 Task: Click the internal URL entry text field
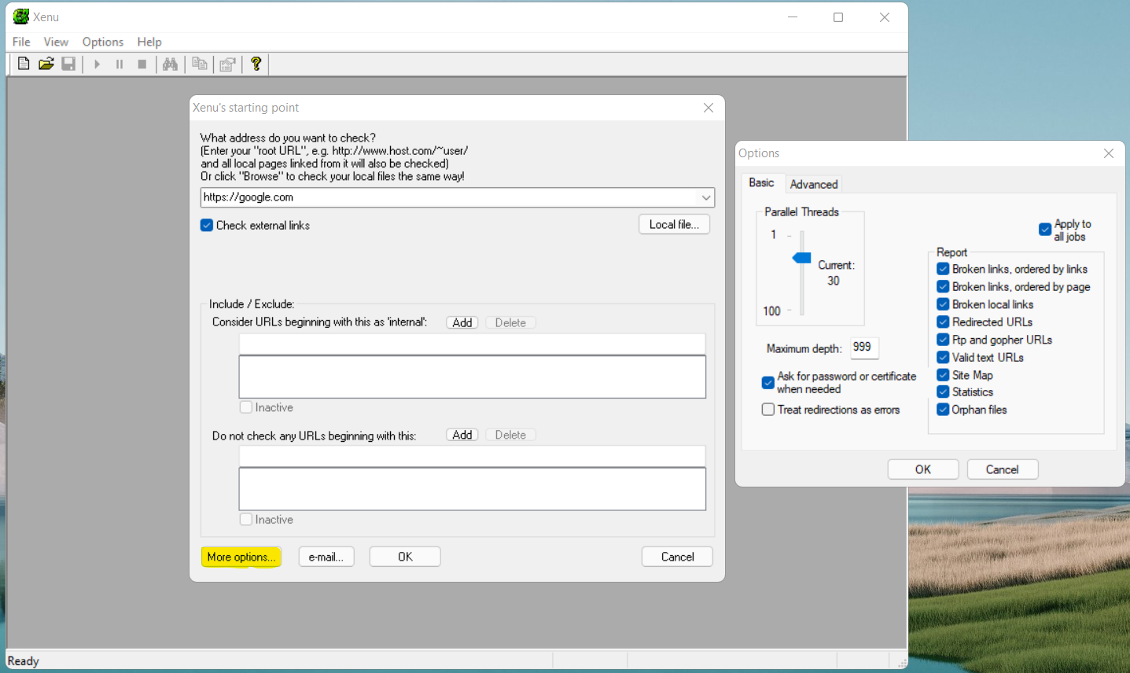[472, 344]
